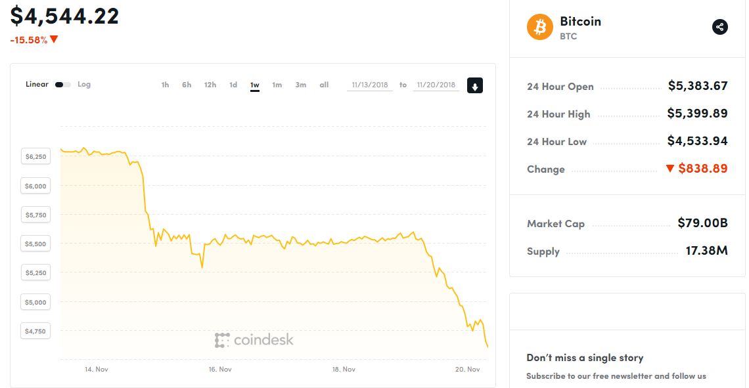The height and width of the screenshot is (388, 749).
Task: Click the coindesk watermark logo
Action: (x=254, y=340)
